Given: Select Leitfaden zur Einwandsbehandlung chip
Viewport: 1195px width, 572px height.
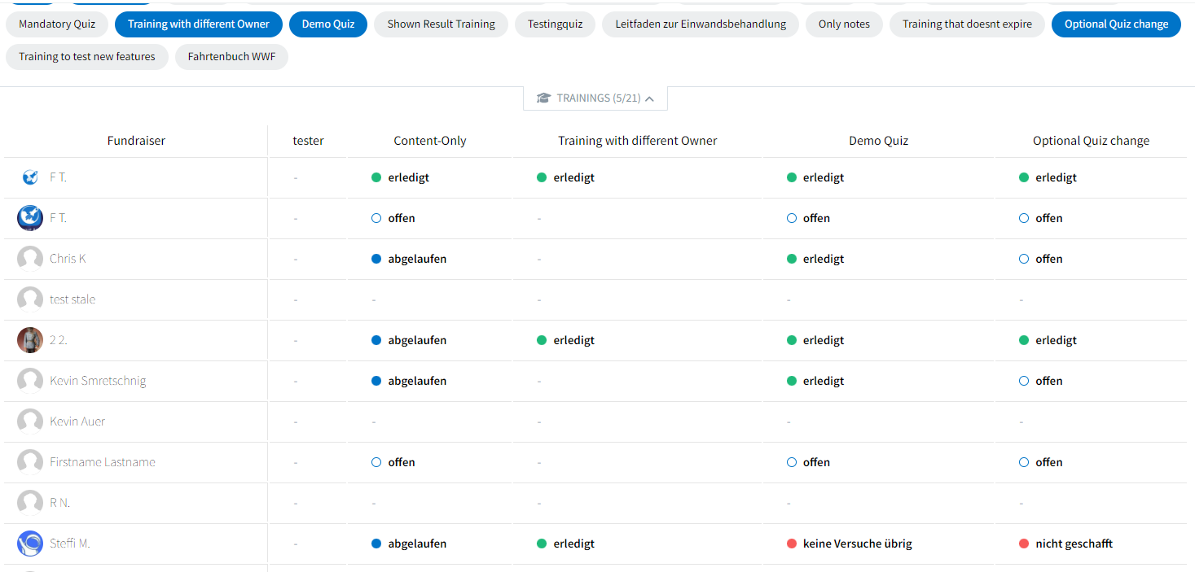Looking at the screenshot, I should (x=701, y=24).
